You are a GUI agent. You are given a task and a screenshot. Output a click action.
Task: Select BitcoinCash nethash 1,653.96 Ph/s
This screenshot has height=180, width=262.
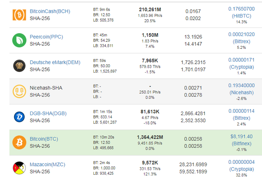tap(150, 16)
